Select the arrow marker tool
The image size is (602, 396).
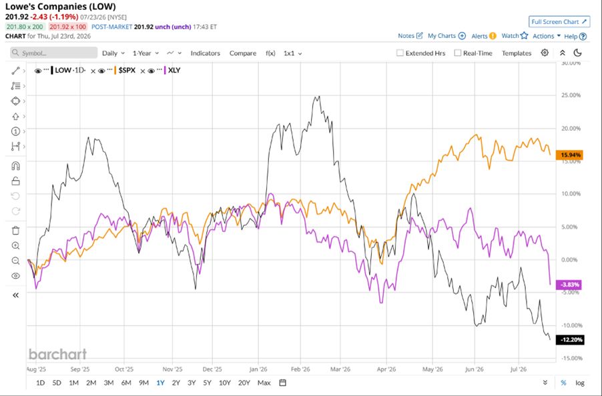click(x=15, y=116)
